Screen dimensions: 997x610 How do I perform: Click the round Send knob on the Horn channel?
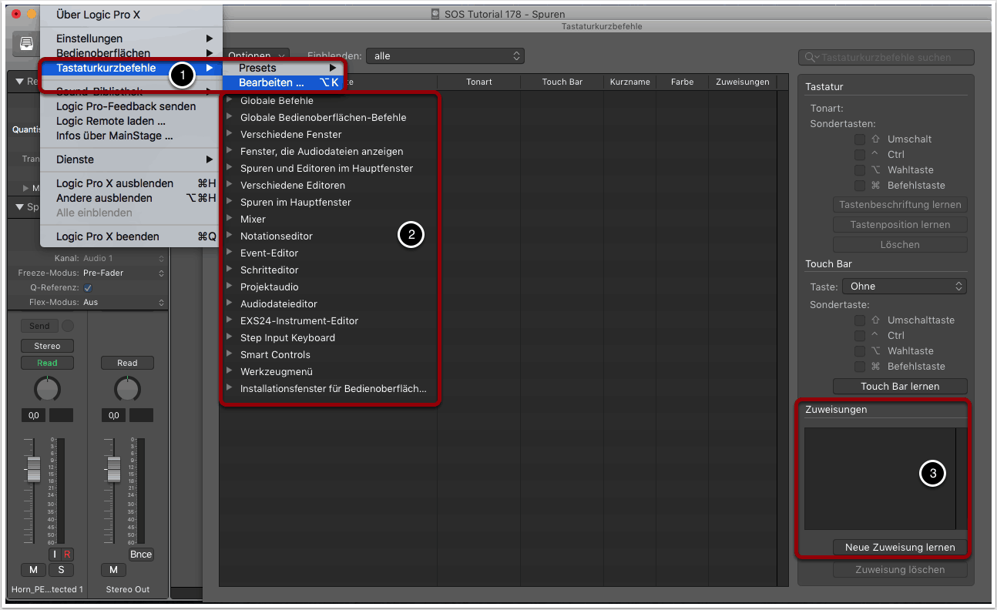(x=68, y=327)
